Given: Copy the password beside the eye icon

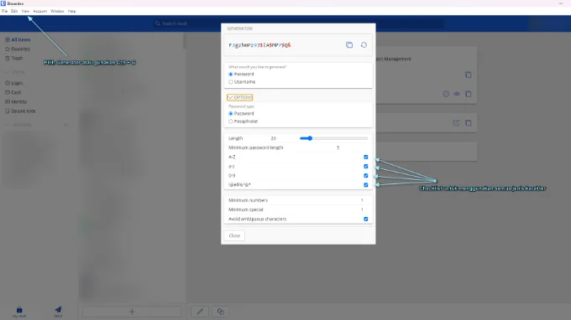Looking at the screenshot, I should 469,94.
